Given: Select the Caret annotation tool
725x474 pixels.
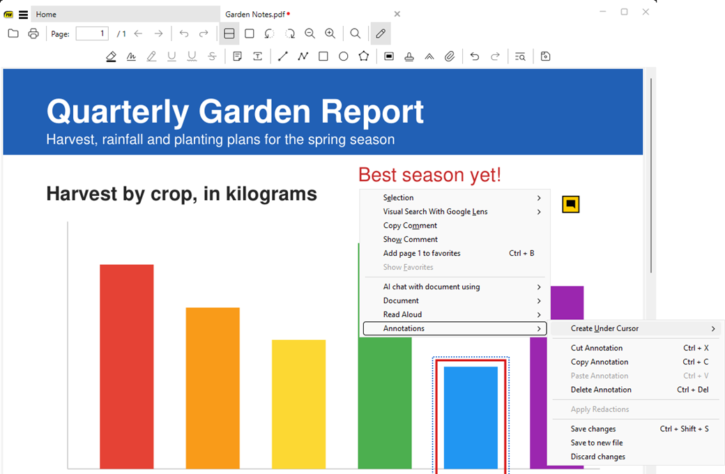Looking at the screenshot, I should tap(429, 56).
